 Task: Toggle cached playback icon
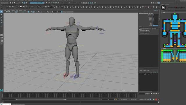(x=150, y=99)
